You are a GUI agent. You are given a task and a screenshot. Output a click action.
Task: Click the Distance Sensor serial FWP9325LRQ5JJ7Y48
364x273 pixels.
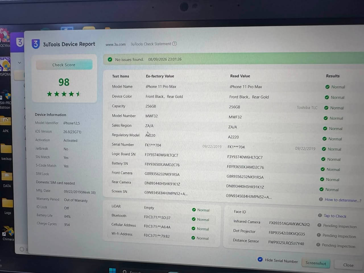[286, 243]
